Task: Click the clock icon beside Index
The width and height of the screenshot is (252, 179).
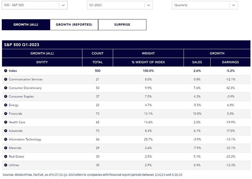Action: coord(6,71)
